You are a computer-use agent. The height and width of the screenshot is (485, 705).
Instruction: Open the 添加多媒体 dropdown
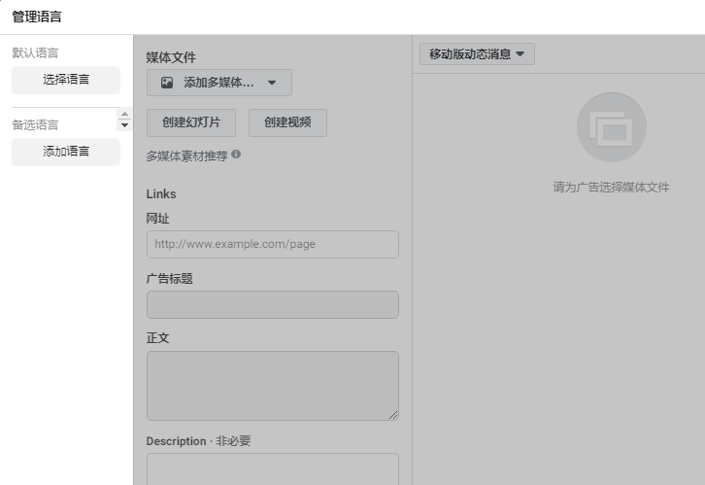(x=218, y=83)
